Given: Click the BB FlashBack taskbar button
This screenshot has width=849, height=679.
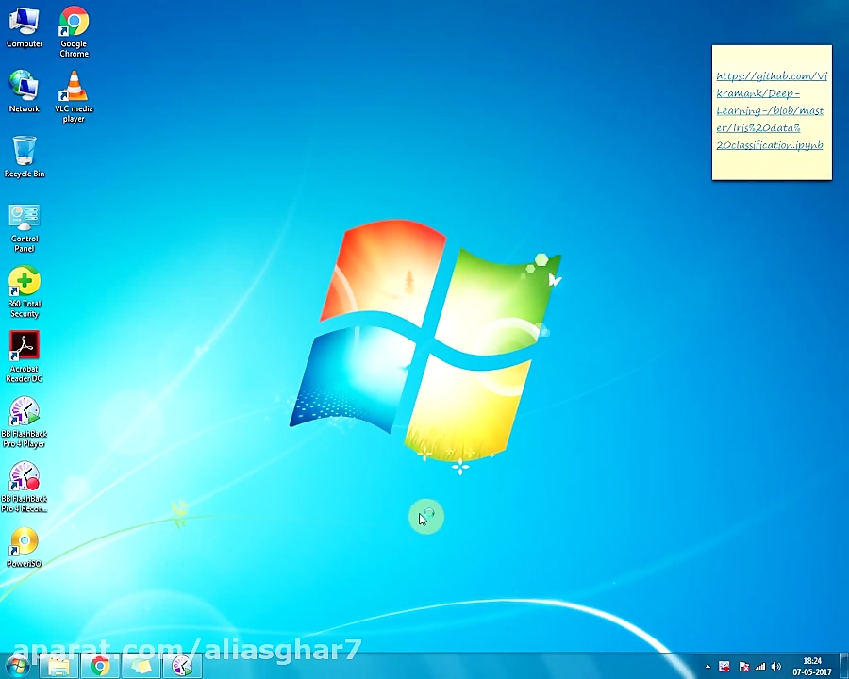Looking at the screenshot, I should [182, 667].
